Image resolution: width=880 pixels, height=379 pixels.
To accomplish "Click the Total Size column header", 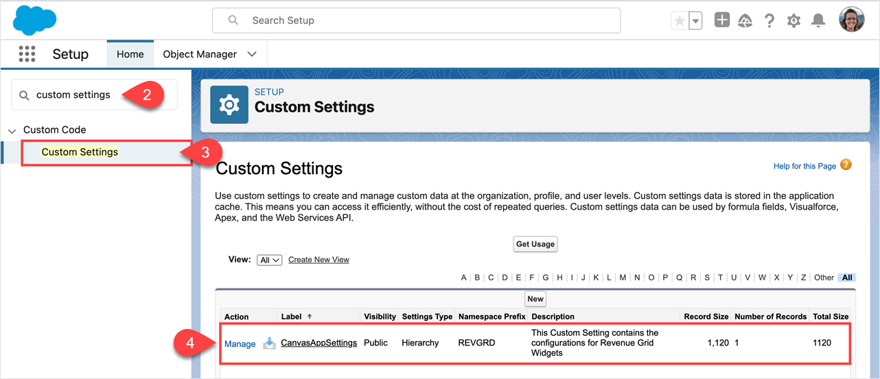I will 831,317.
